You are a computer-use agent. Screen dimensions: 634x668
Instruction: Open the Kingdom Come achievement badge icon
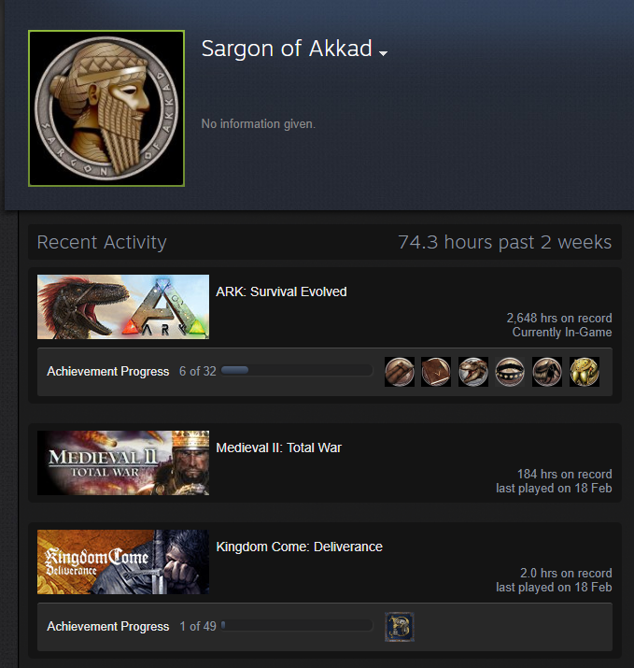pos(400,627)
